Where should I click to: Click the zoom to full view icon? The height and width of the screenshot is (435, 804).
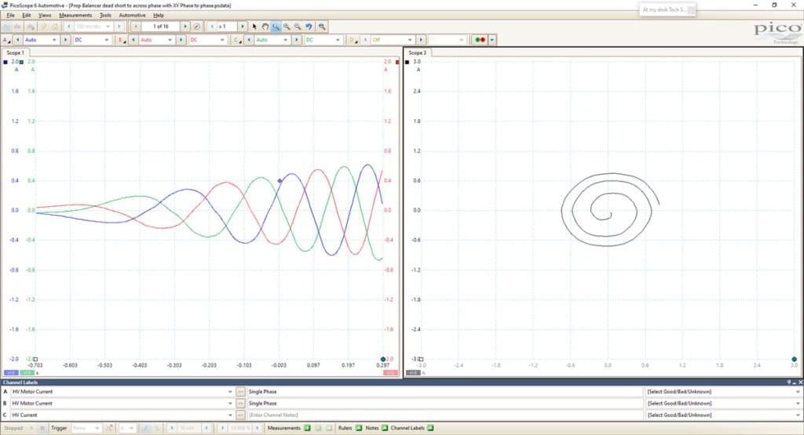tap(321, 27)
